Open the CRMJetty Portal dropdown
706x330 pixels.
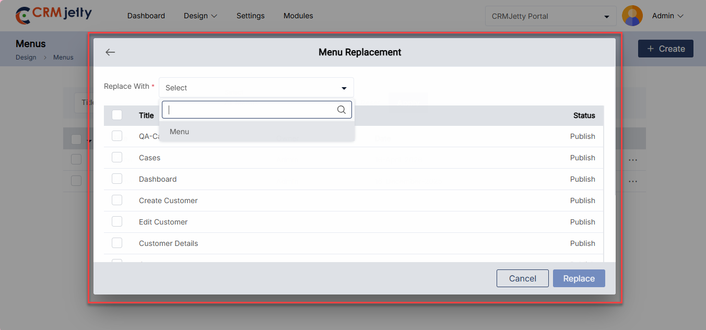[550, 16]
